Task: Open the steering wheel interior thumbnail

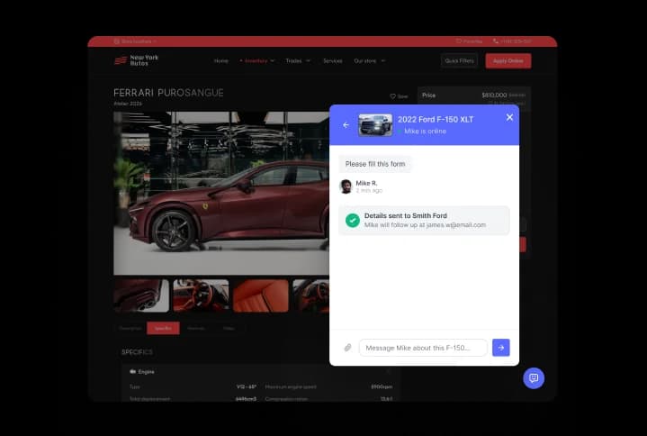Action: pyautogui.click(x=201, y=295)
